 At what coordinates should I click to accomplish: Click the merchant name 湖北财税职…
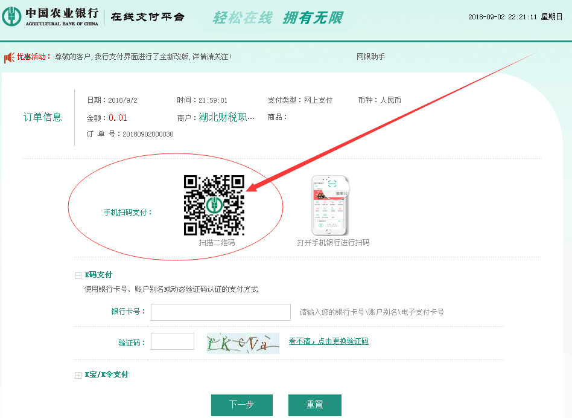point(226,117)
